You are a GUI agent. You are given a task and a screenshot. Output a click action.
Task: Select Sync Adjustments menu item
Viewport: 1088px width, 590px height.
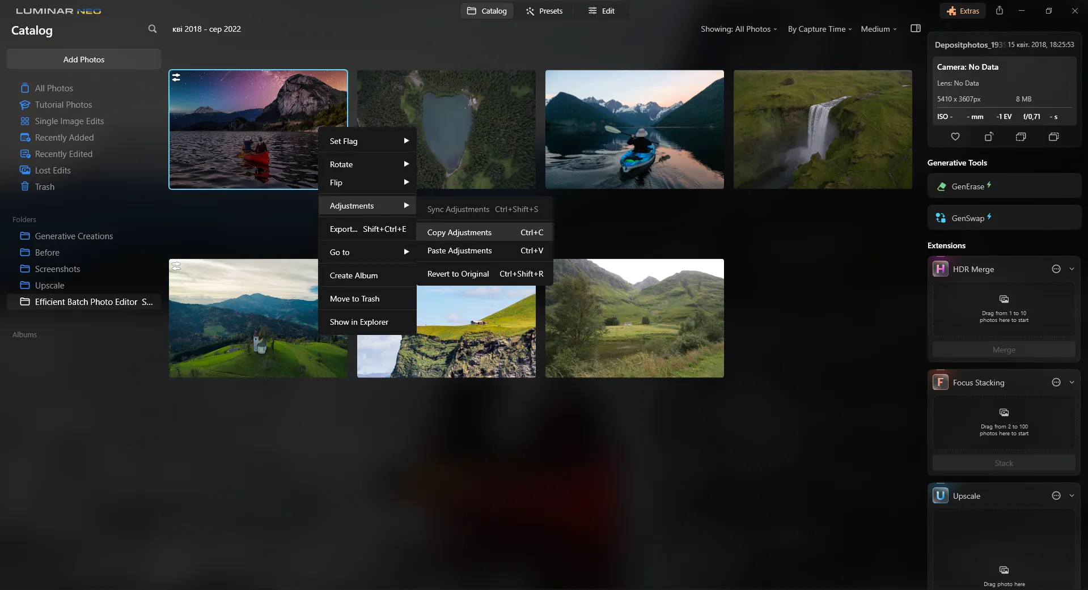[x=485, y=209]
